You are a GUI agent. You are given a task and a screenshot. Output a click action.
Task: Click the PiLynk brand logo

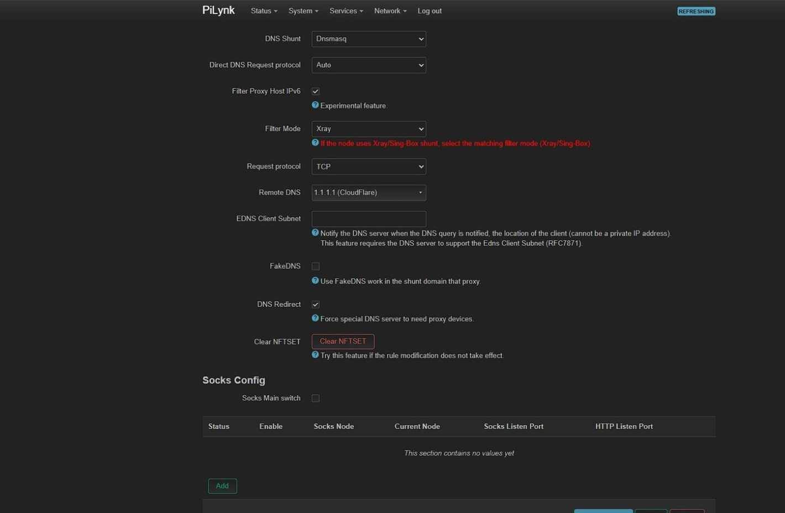(218, 11)
